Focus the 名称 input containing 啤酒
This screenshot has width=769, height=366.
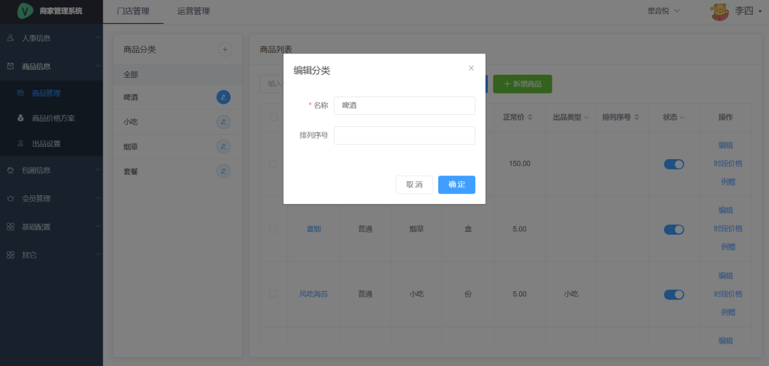404,106
